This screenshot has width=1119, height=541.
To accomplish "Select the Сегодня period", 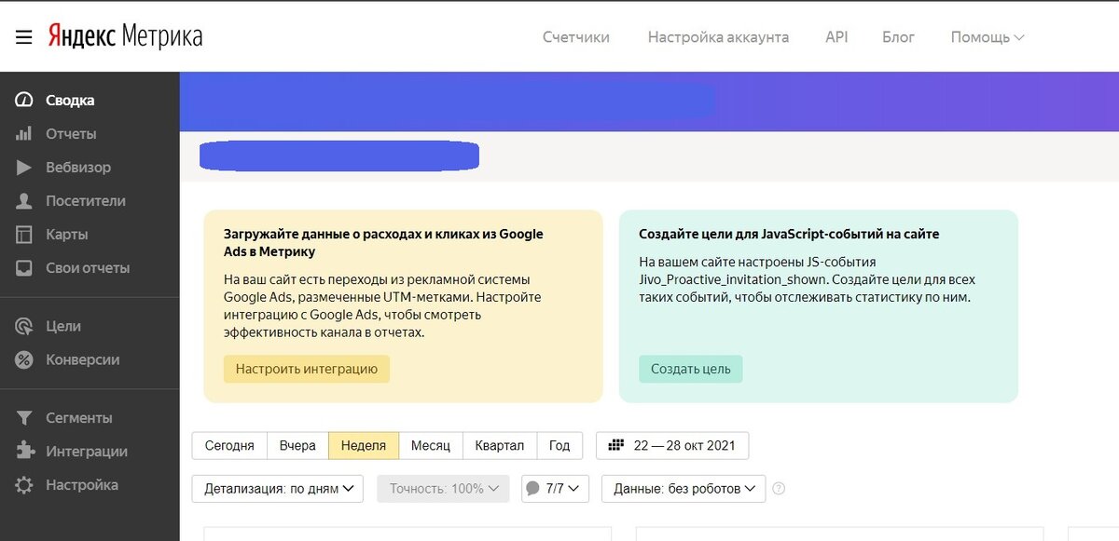I will pos(229,446).
